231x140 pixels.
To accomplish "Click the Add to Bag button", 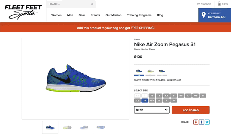I will (190, 110).
